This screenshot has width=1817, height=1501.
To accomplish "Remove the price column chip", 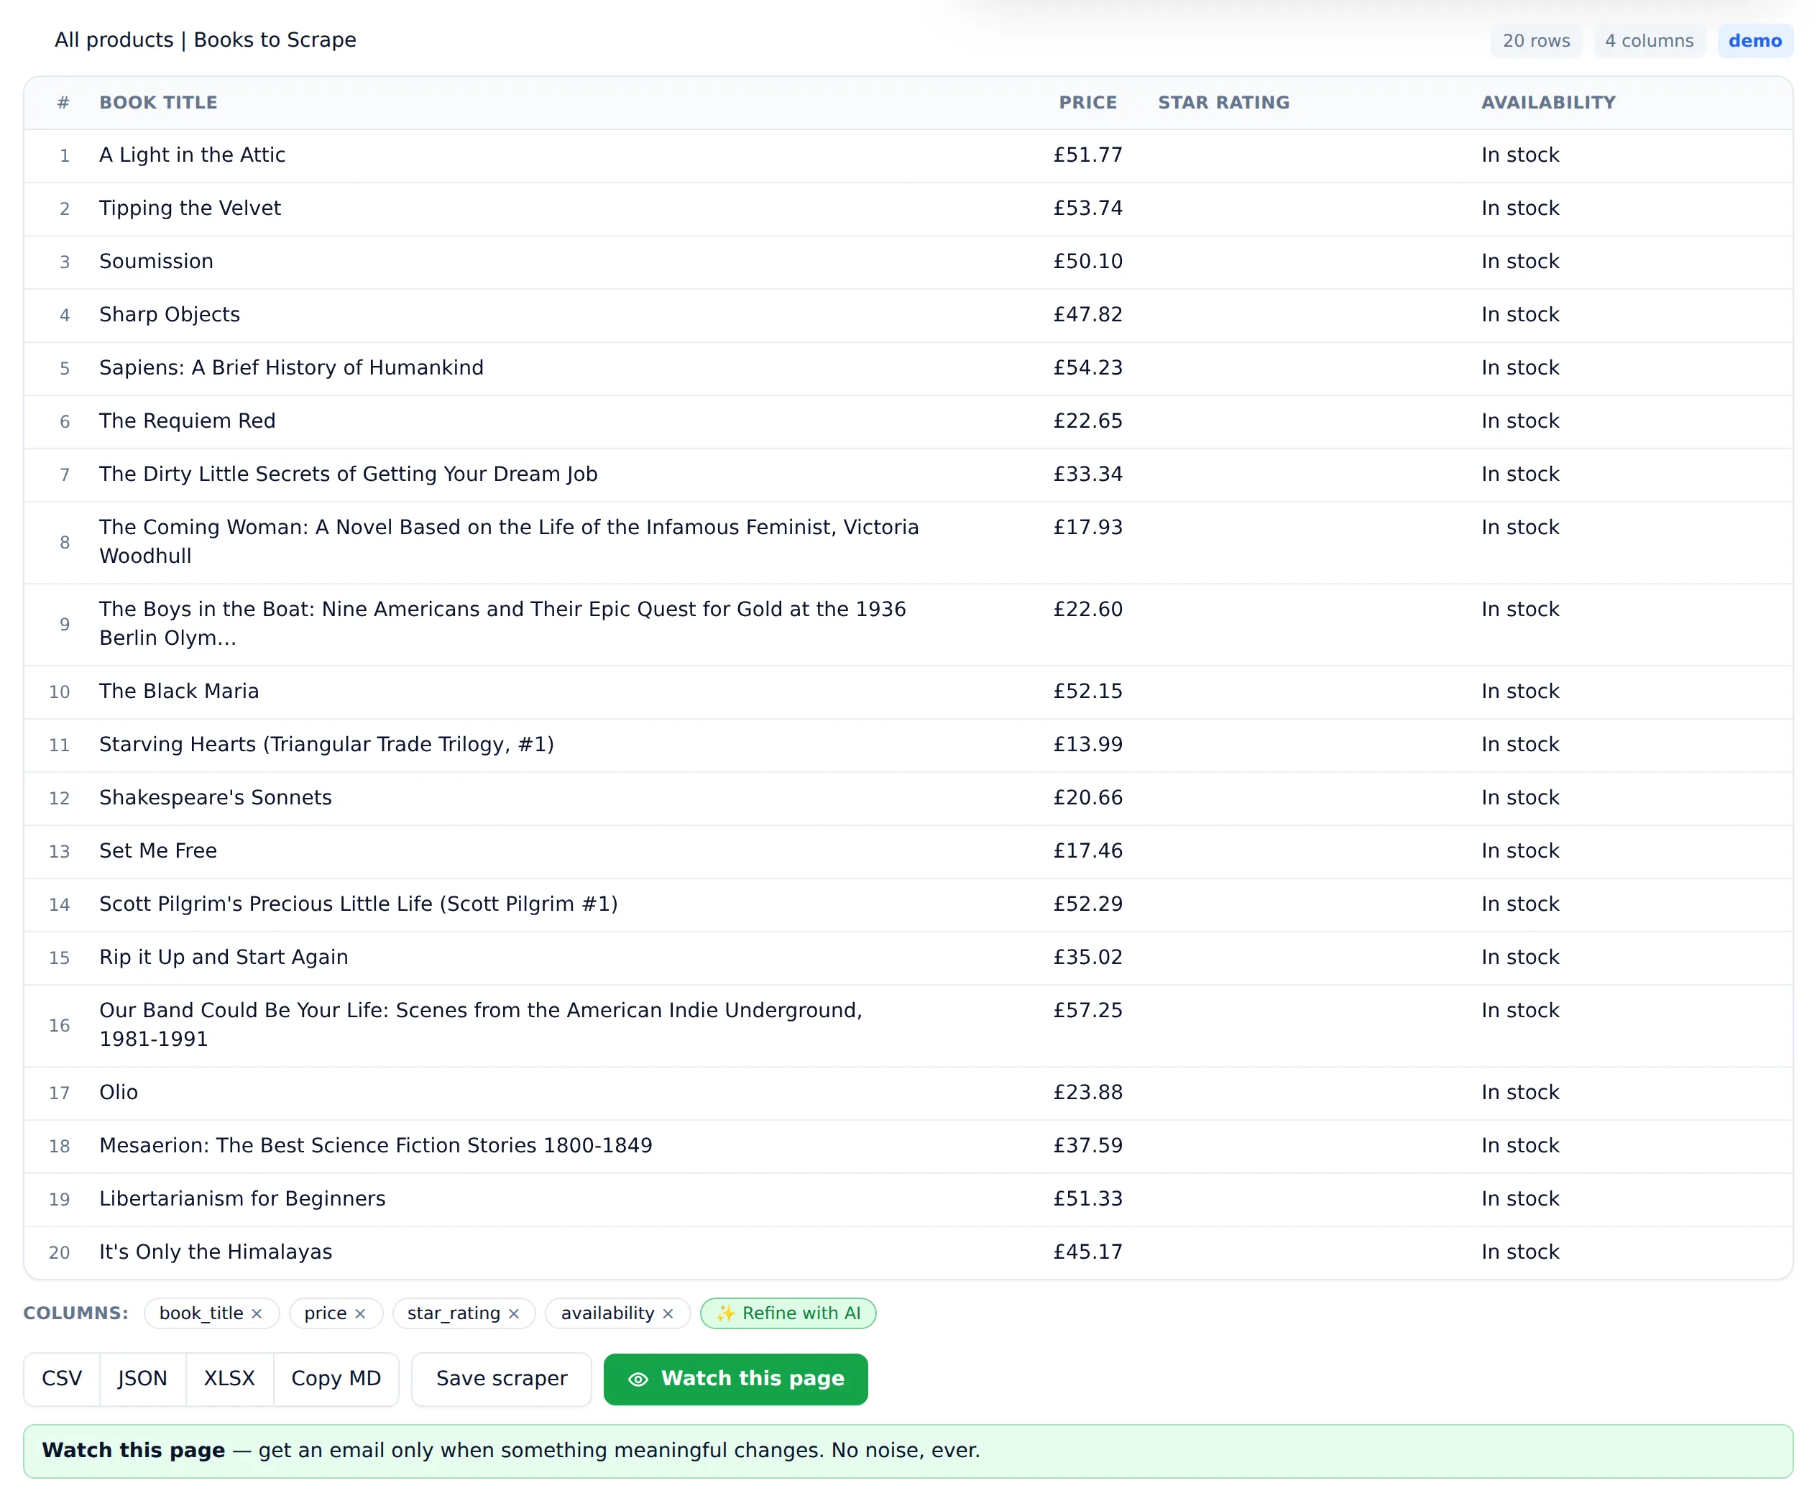I will click(x=361, y=1313).
